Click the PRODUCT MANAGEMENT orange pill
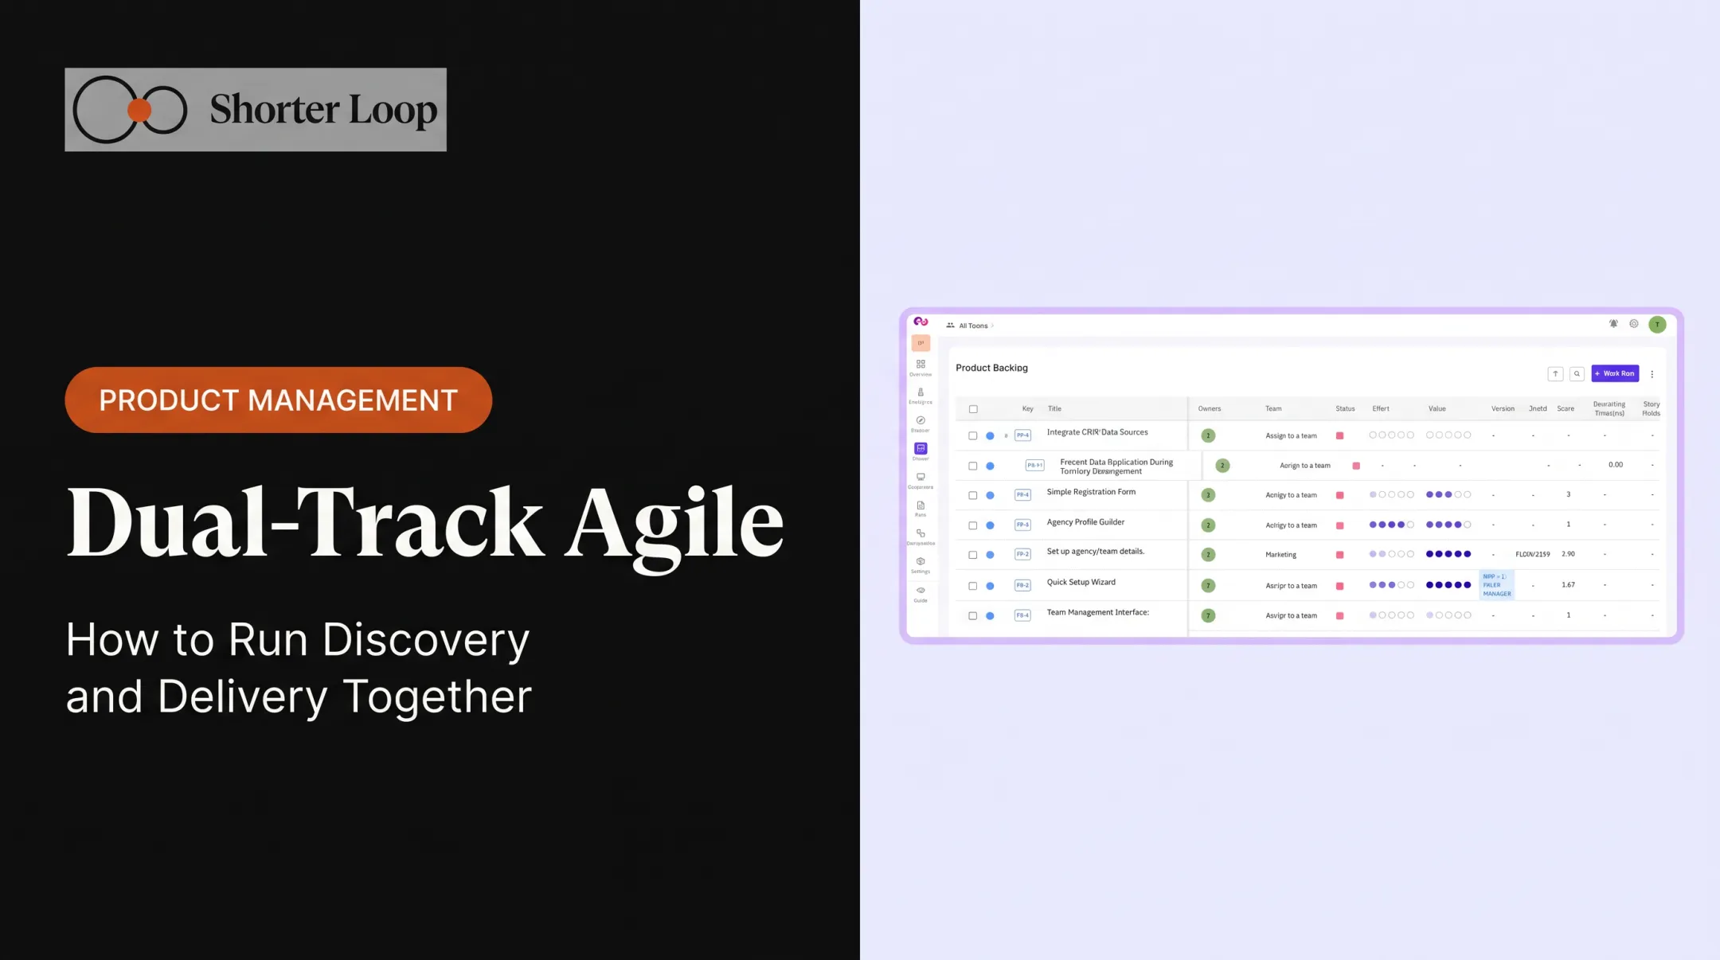This screenshot has height=960, width=1720. (x=278, y=400)
